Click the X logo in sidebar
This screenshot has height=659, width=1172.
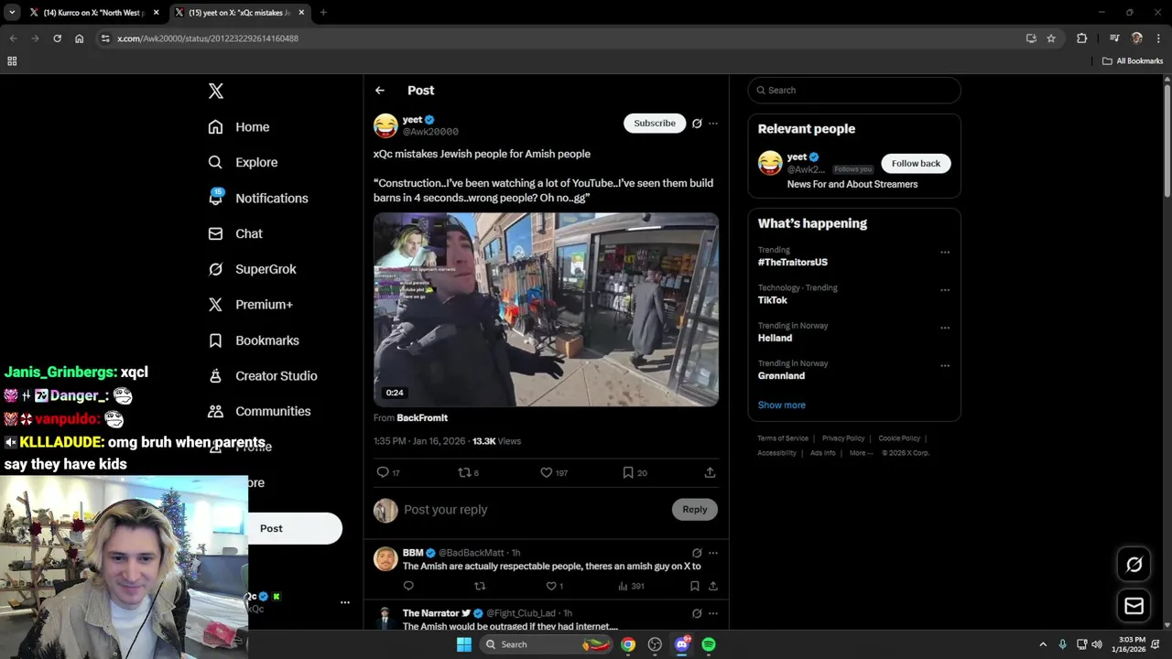[215, 91]
